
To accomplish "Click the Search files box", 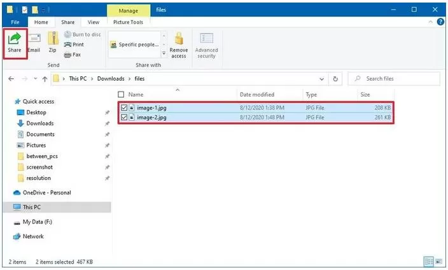I will (394, 79).
